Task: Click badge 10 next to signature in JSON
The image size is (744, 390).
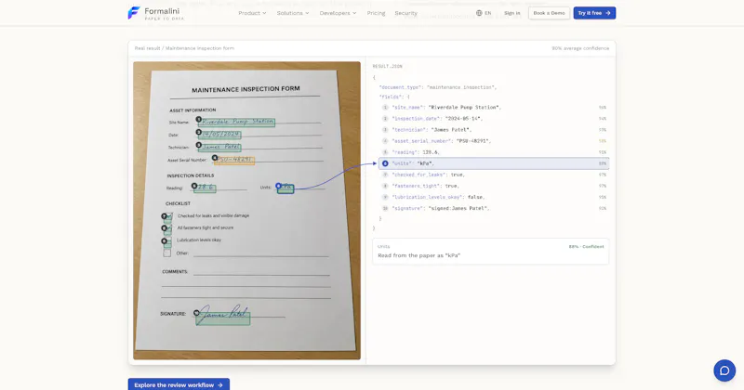Action: tap(385, 209)
